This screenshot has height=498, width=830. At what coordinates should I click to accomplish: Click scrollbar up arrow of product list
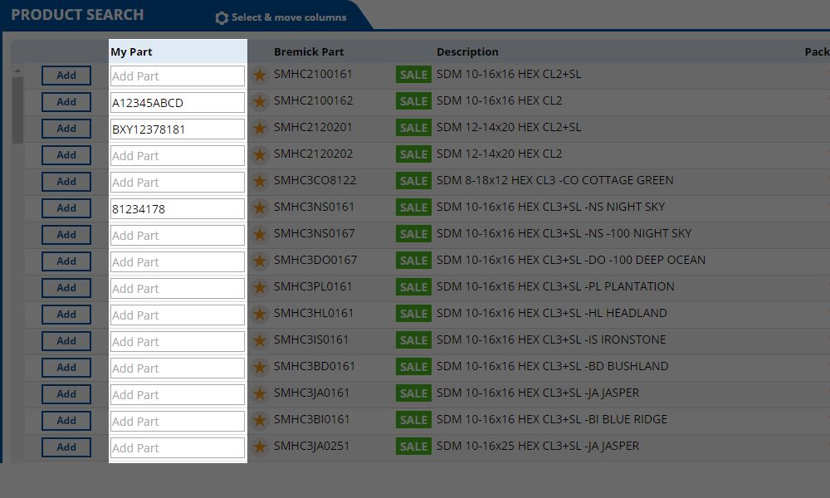pyautogui.click(x=17, y=72)
